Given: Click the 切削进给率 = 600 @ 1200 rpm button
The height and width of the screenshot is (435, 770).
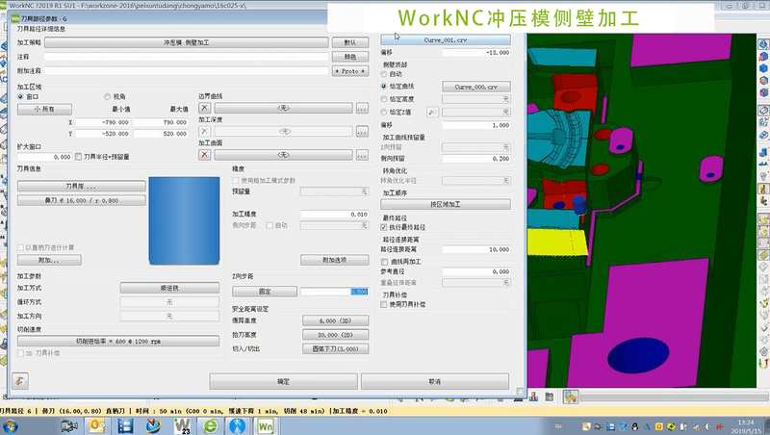Looking at the screenshot, I should pos(118,342).
